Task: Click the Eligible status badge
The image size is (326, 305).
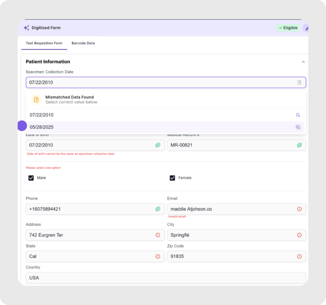Action: click(288, 28)
